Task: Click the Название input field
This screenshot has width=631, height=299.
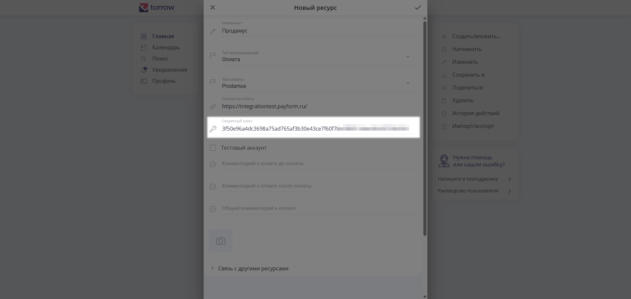Action: point(319,31)
